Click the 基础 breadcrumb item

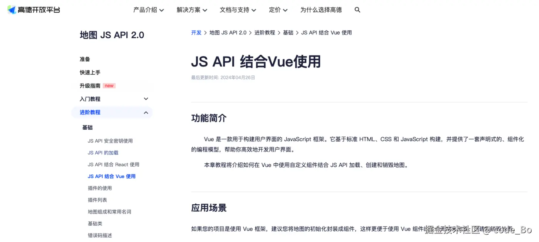288,33
